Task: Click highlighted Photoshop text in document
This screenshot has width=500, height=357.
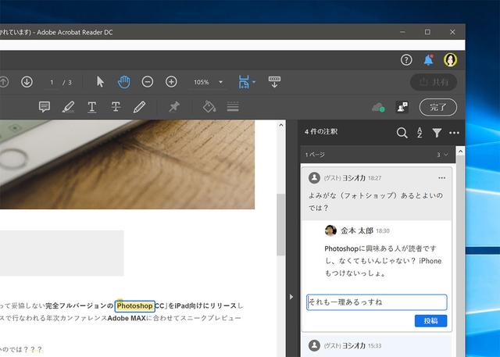Action: [135, 306]
